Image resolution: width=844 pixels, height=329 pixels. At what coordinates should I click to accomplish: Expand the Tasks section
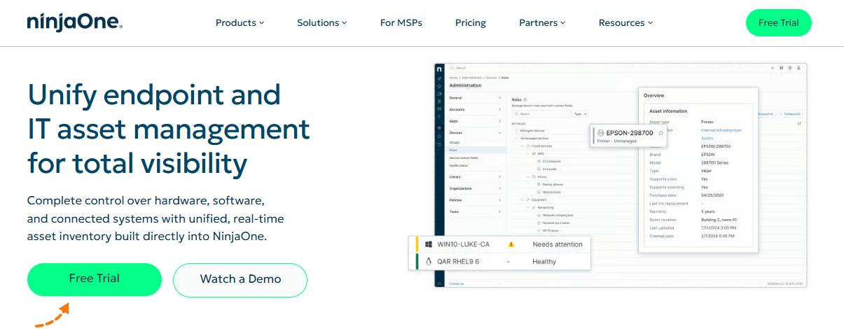pos(474,211)
